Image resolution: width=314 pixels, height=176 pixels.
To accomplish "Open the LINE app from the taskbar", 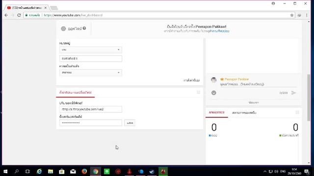I will click(x=107, y=172).
